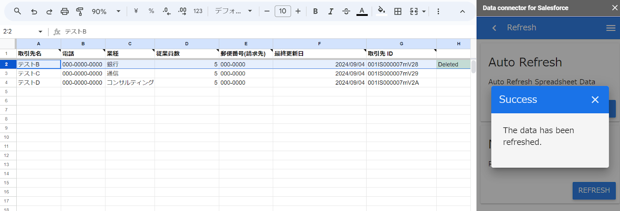
Task: Click the 取引先名 header cell
Action: click(38, 54)
